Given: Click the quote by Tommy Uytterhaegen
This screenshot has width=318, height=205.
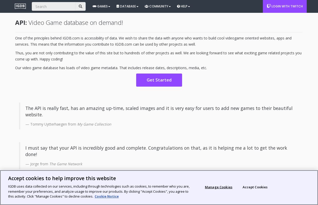Looking at the screenshot, I should [x=159, y=111].
